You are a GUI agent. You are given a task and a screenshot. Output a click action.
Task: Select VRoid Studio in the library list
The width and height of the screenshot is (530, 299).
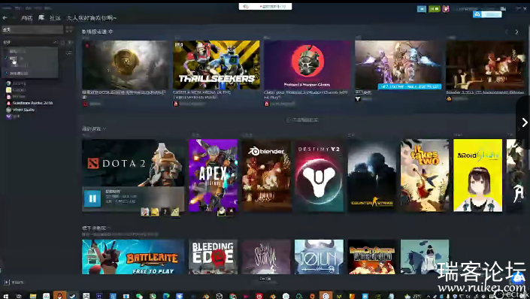click(x=23, y=110)
